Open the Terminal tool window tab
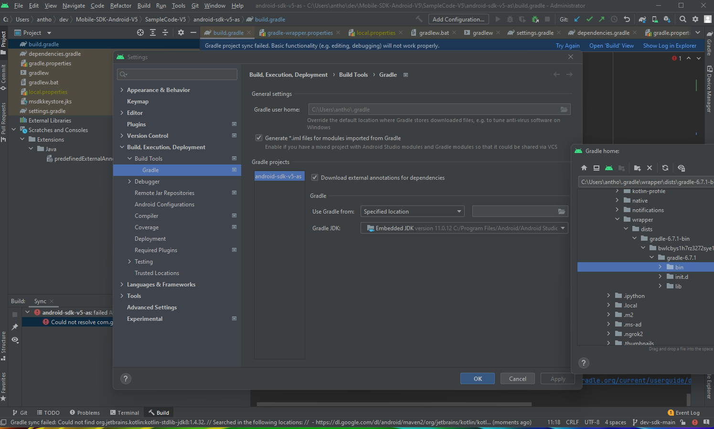Viewport: 714px width, 429px height. click(125, 413)
